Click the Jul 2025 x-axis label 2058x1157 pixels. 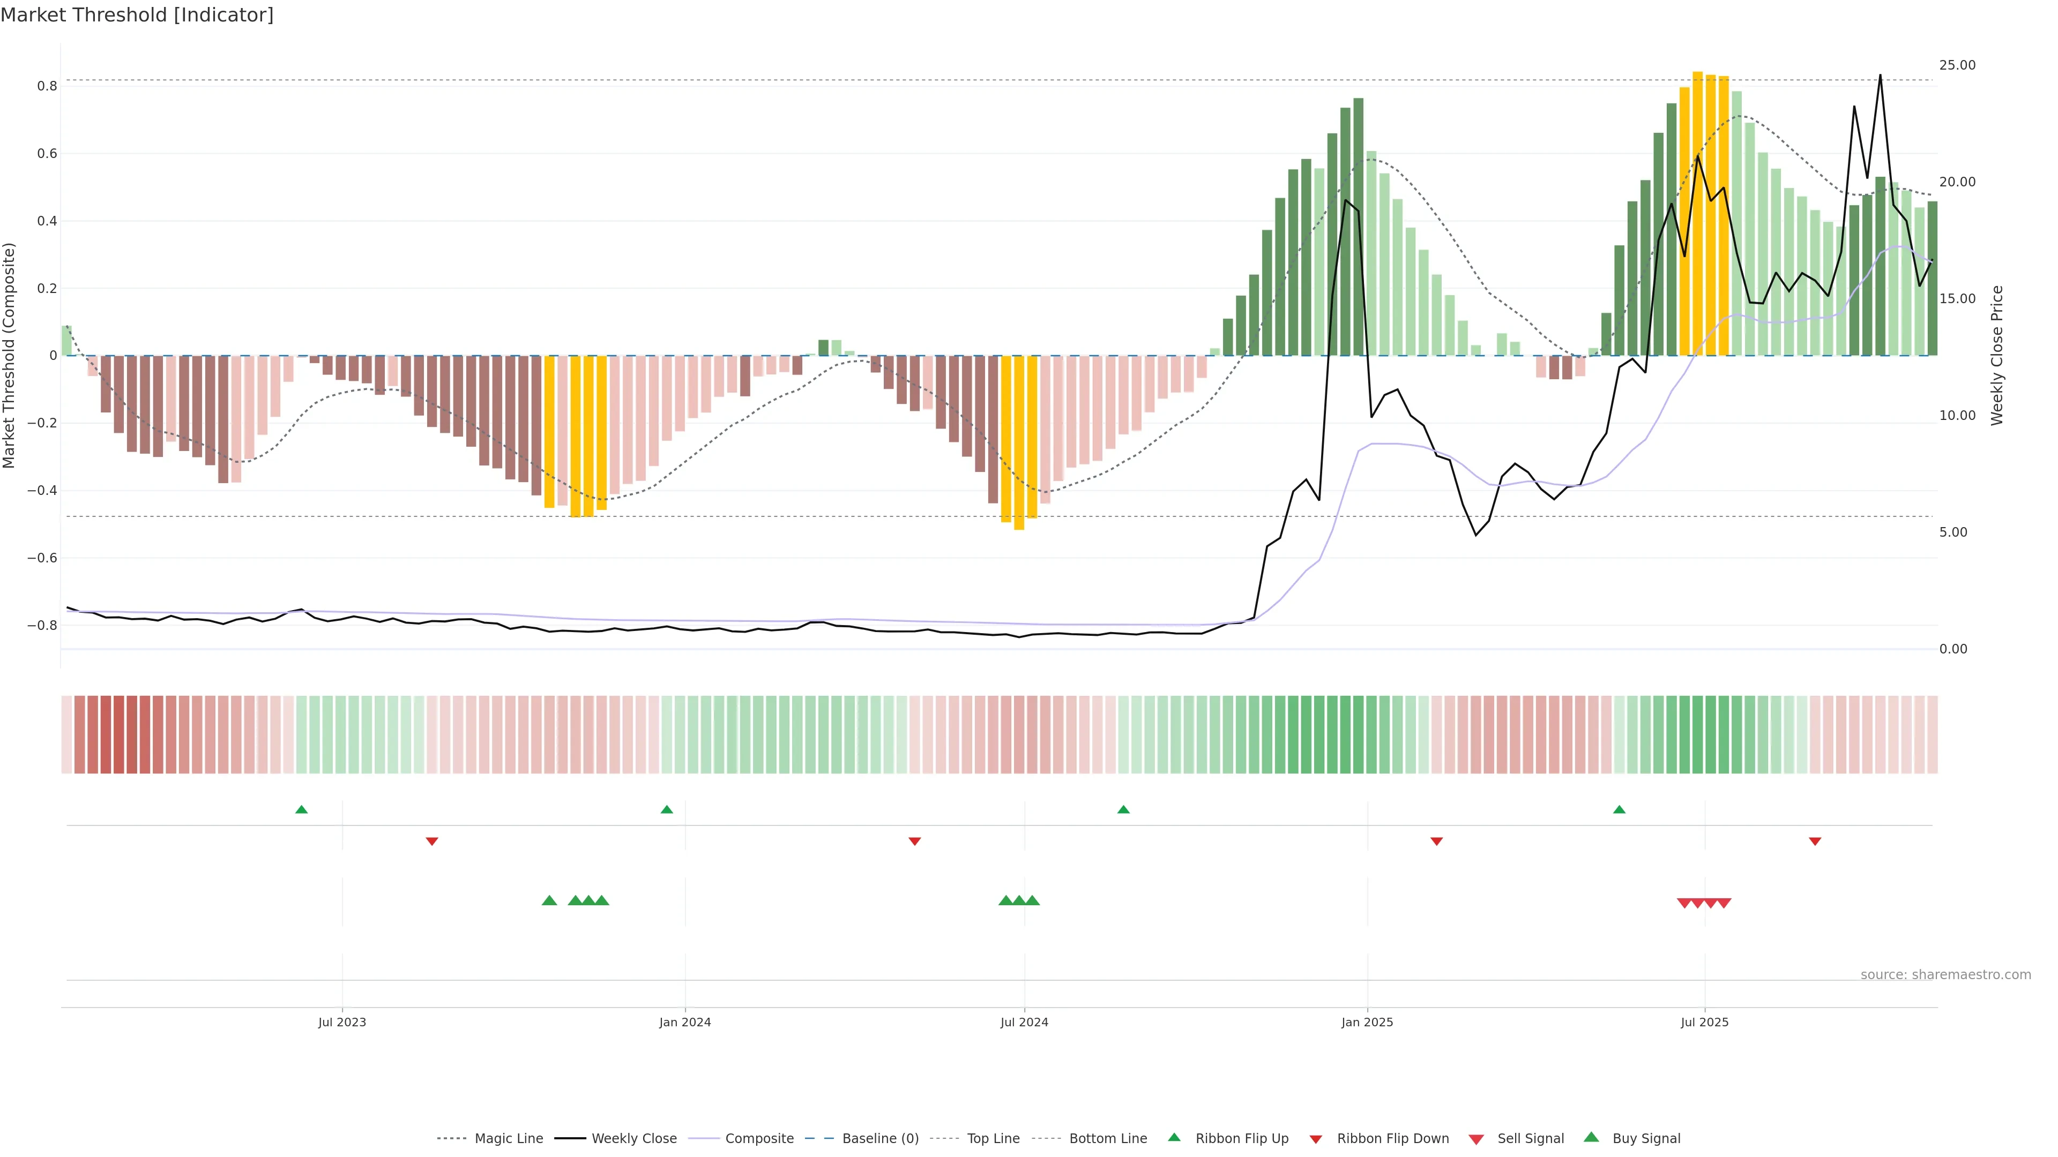tap(1704, 1022)
